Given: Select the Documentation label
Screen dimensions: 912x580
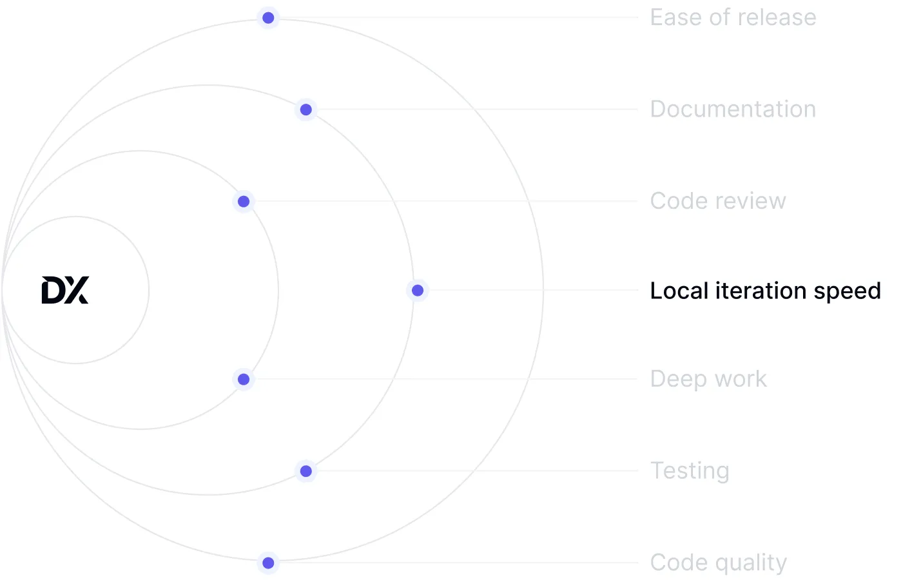Looking at the screenshot, I should pos(733,109).
